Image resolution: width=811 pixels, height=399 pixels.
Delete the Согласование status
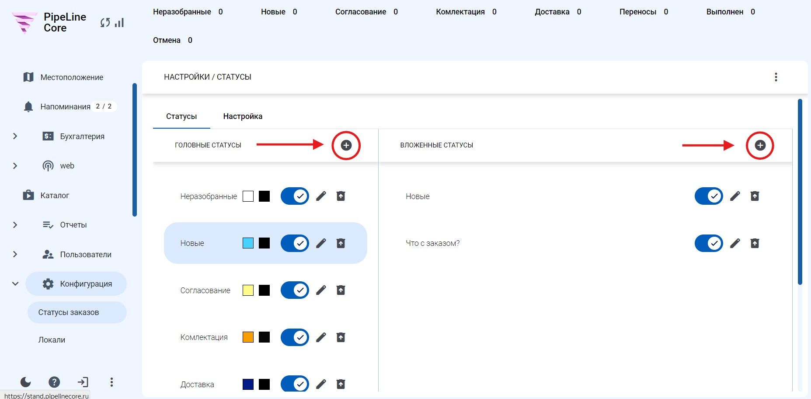341,290
